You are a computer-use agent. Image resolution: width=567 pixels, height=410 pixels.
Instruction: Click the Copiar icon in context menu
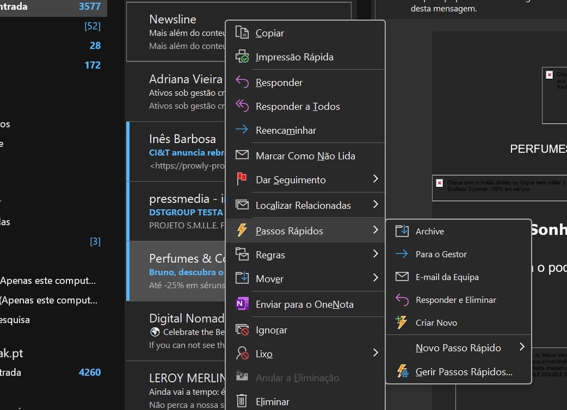pos(242,33)
